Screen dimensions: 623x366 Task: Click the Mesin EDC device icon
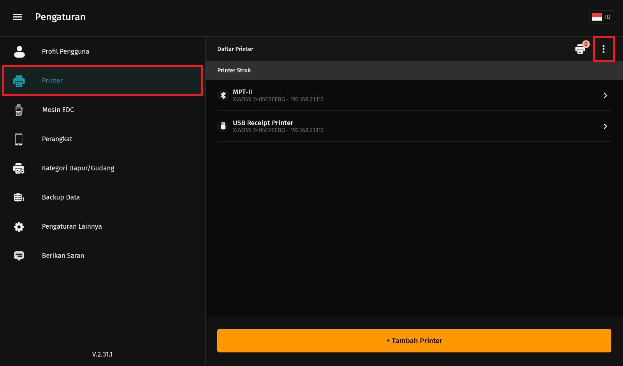19,110
